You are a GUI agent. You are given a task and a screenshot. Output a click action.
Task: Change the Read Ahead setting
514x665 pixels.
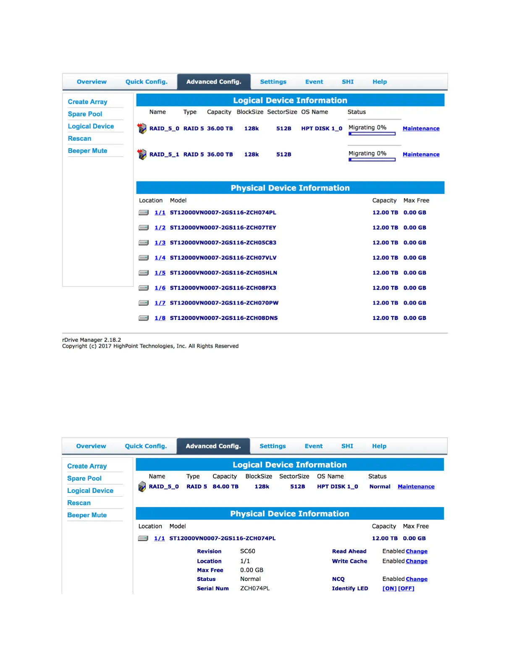tap(417, 551)
